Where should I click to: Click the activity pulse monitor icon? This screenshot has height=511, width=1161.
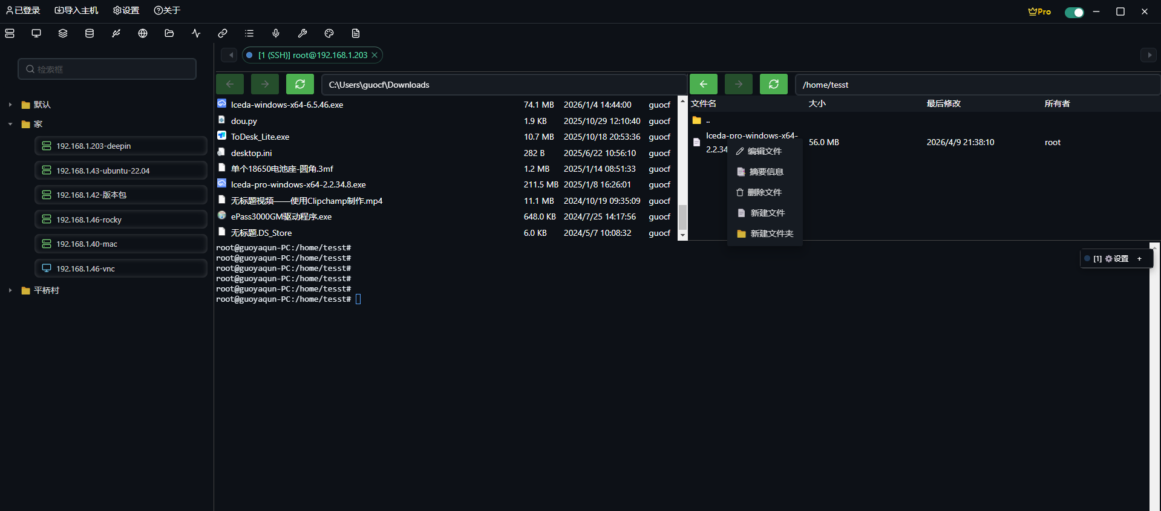click(x=196, y=33)
